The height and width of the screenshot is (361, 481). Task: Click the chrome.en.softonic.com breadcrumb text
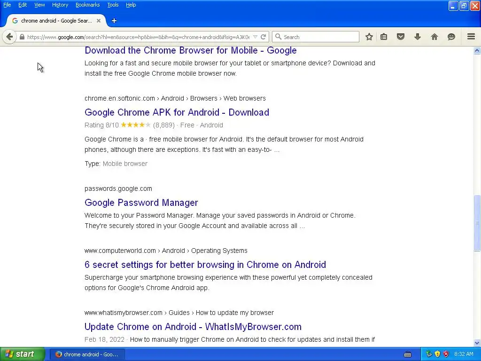[175, 98]
